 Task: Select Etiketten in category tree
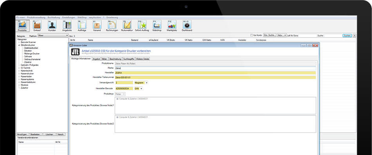pyautogui.click(x=28, y=50)
